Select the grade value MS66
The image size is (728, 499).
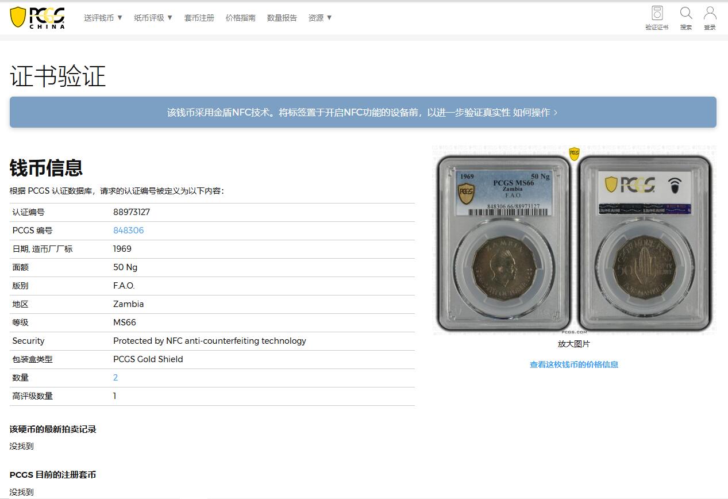(125, 323)
